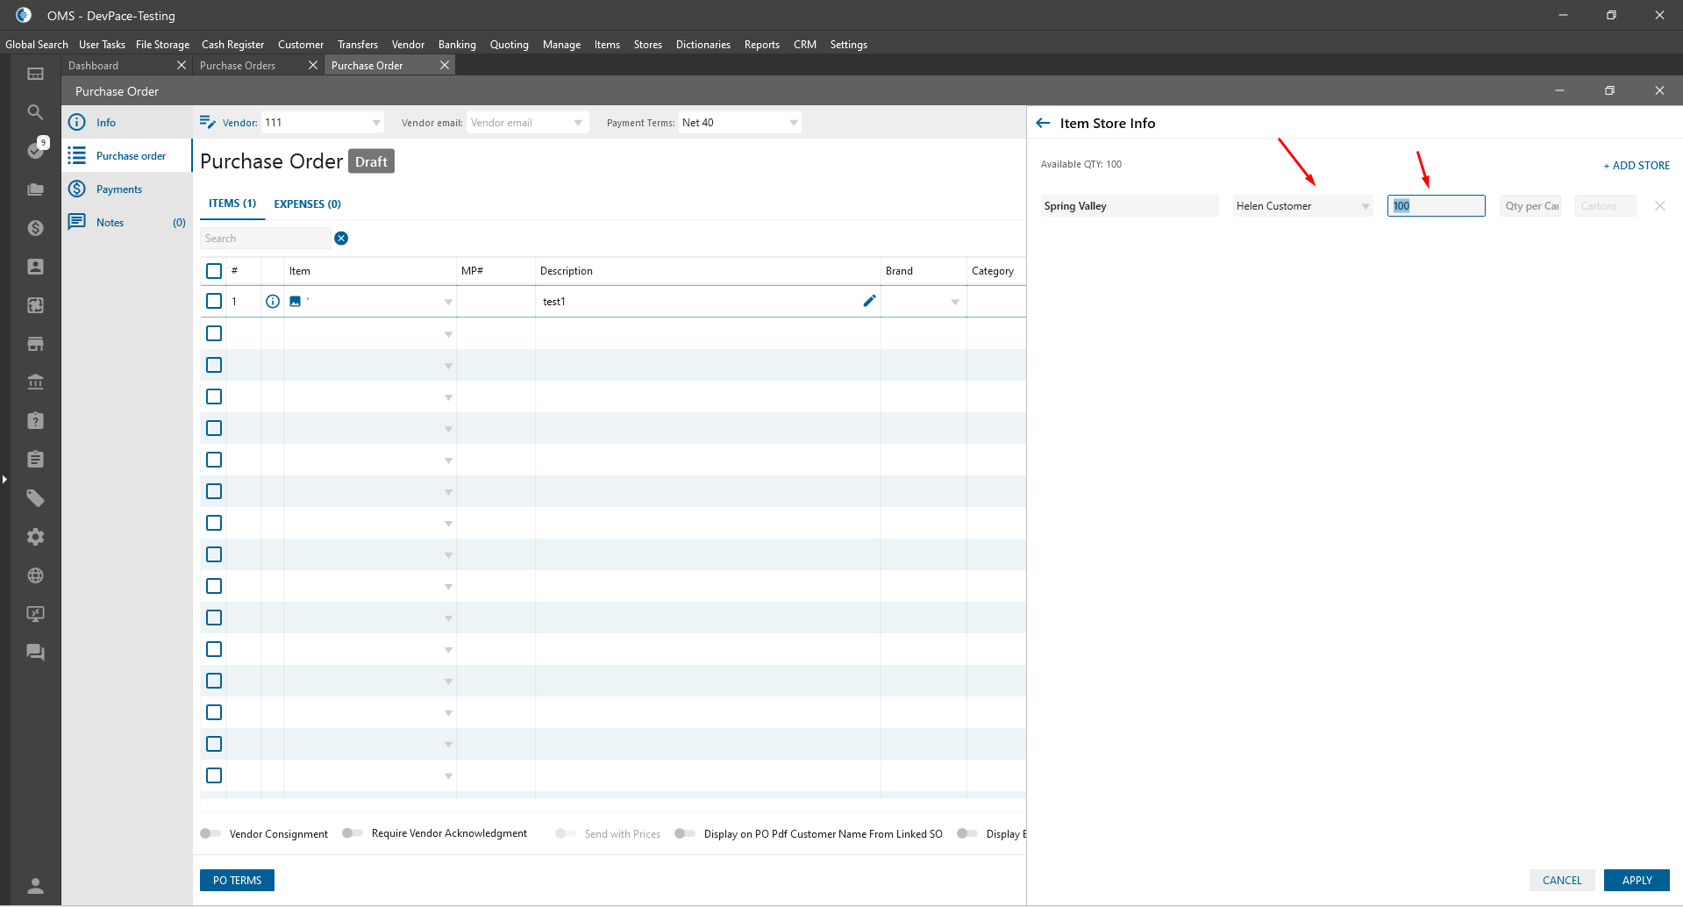Click the CANCEL button
The width and height of the screenshot is (1683, 907).
click(x=1562, y=880)
